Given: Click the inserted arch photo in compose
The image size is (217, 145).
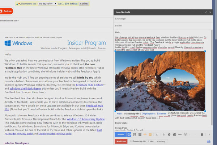Looking at the screenshot, I should coord(160,81).
